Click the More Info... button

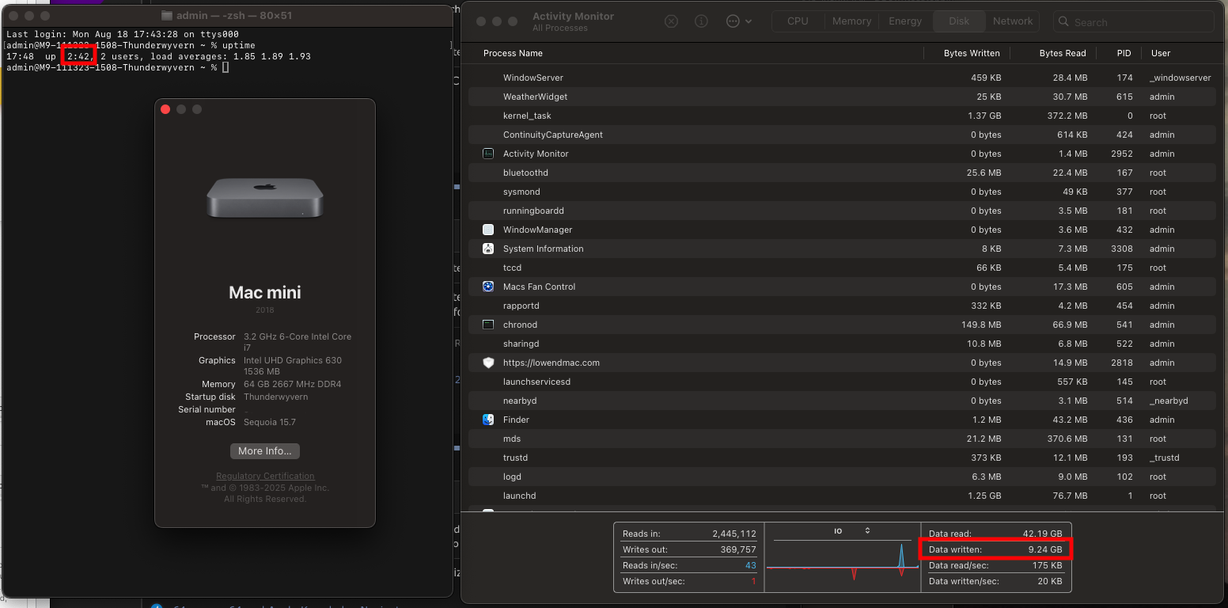click(x=265, y=450)
